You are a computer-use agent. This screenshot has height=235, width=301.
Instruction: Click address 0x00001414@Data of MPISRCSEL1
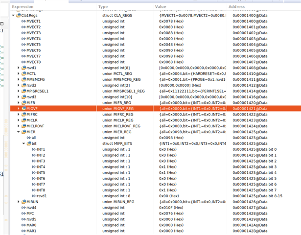250,91
